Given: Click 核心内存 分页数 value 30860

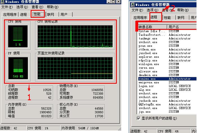Looking at the screenshot, I should [99, 112].
